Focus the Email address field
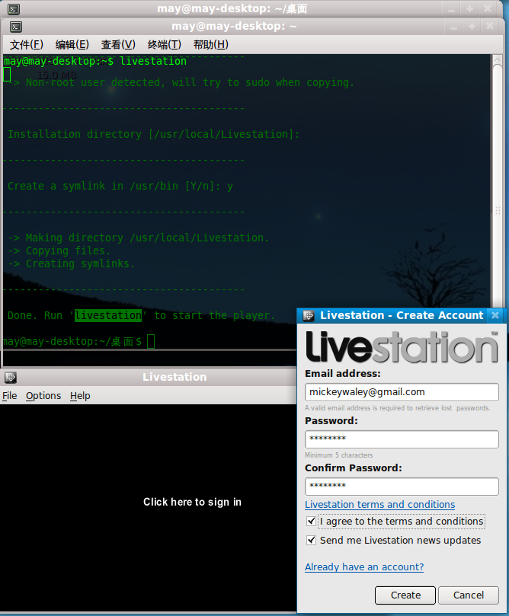This screenshot has height=616, width=509. tap(402, 392)
